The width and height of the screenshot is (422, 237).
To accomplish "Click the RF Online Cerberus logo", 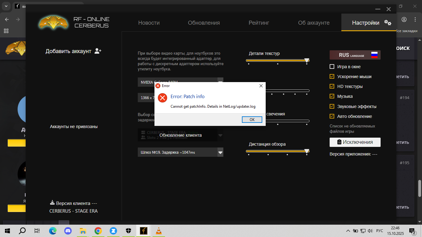I will (53, 22).
